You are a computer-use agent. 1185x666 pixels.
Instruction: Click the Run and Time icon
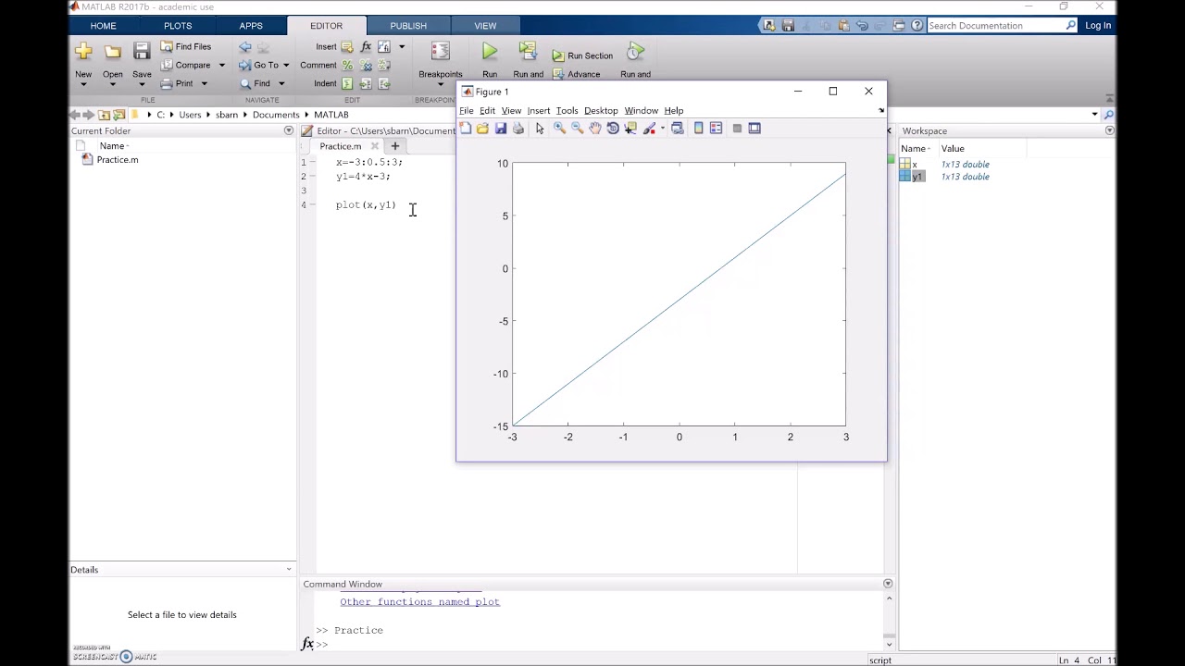point(635,52)
